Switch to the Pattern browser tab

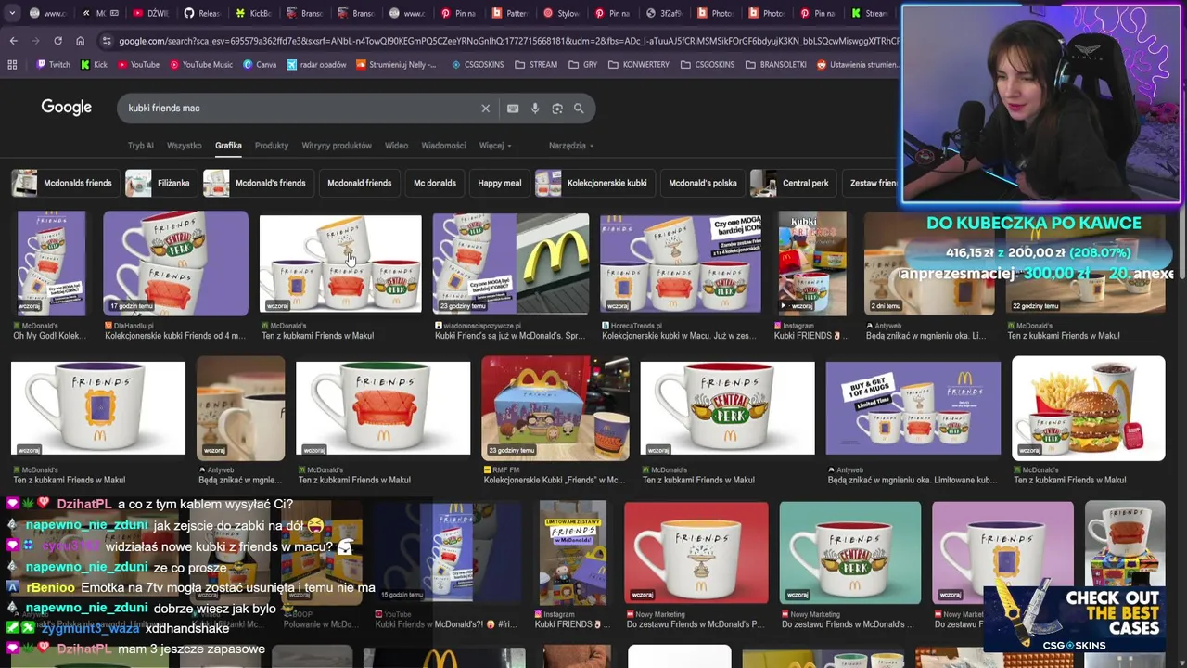(x=509, y=13)
